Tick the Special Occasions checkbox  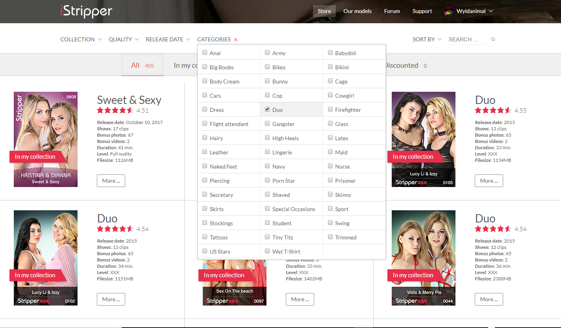267,208
